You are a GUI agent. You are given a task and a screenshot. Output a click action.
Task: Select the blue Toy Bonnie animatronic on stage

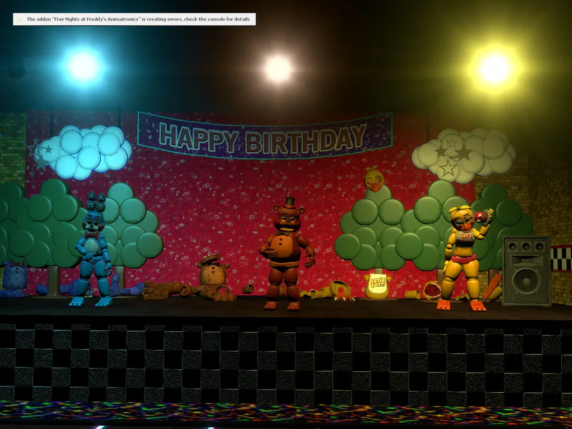(x=92, y=249)
